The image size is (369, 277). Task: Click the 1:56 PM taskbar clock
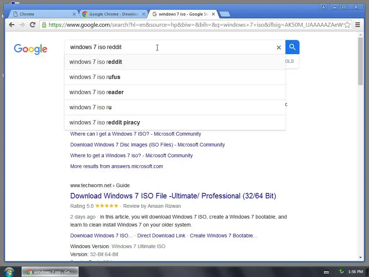355,272
